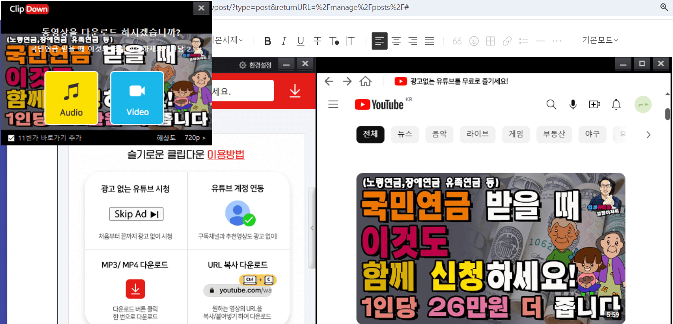This screenshot has height=324, width=673.
Task: Select the 음악 category chip
Action: point(439,134)
